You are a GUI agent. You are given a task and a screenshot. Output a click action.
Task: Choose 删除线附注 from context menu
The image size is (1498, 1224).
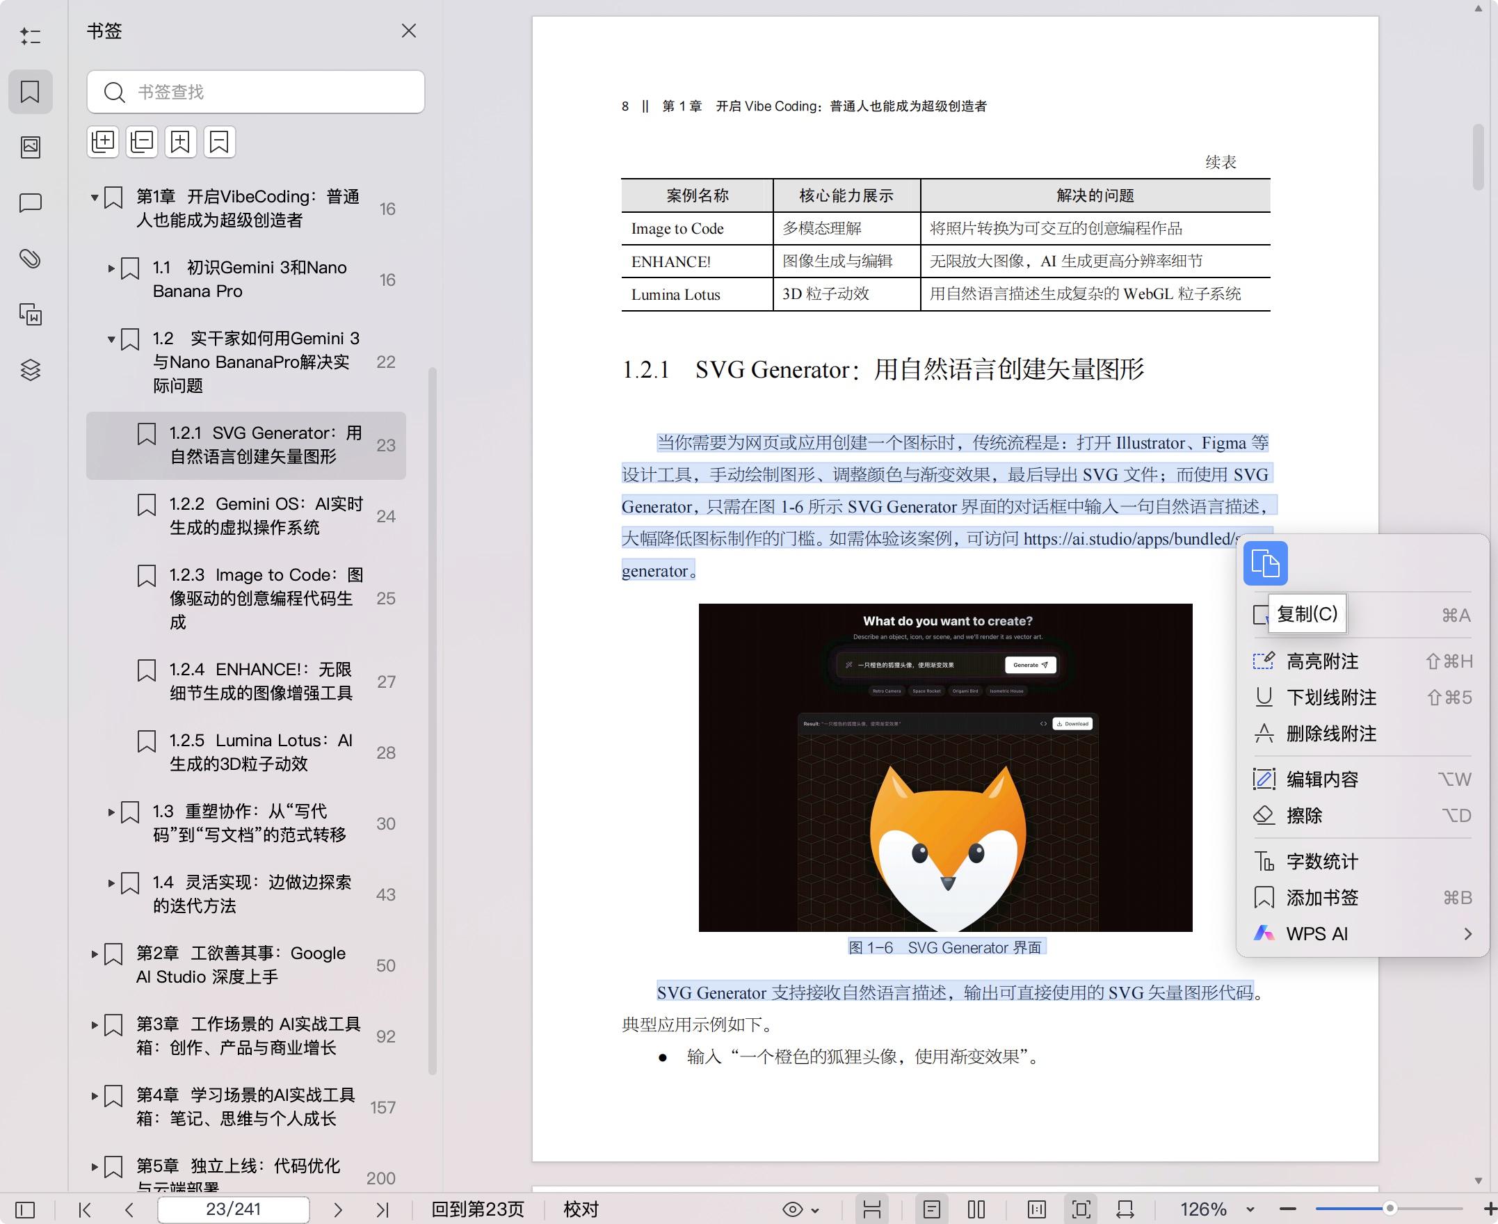pyautogui.click(x=1362, y=734)
